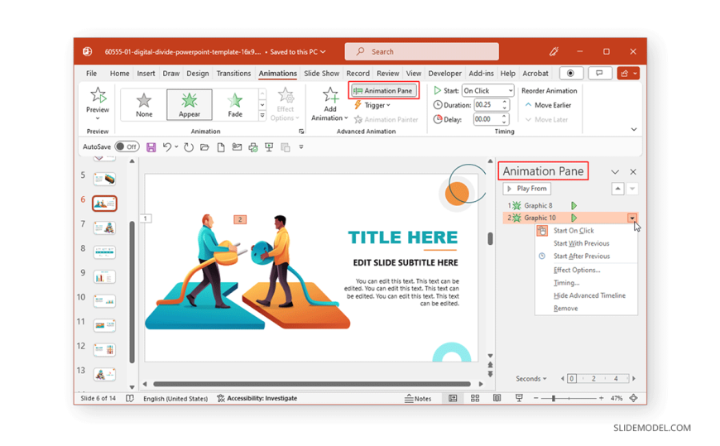Apply the Fade animation effect
This screenshot has width=720, height=446.
pos(235,105)
